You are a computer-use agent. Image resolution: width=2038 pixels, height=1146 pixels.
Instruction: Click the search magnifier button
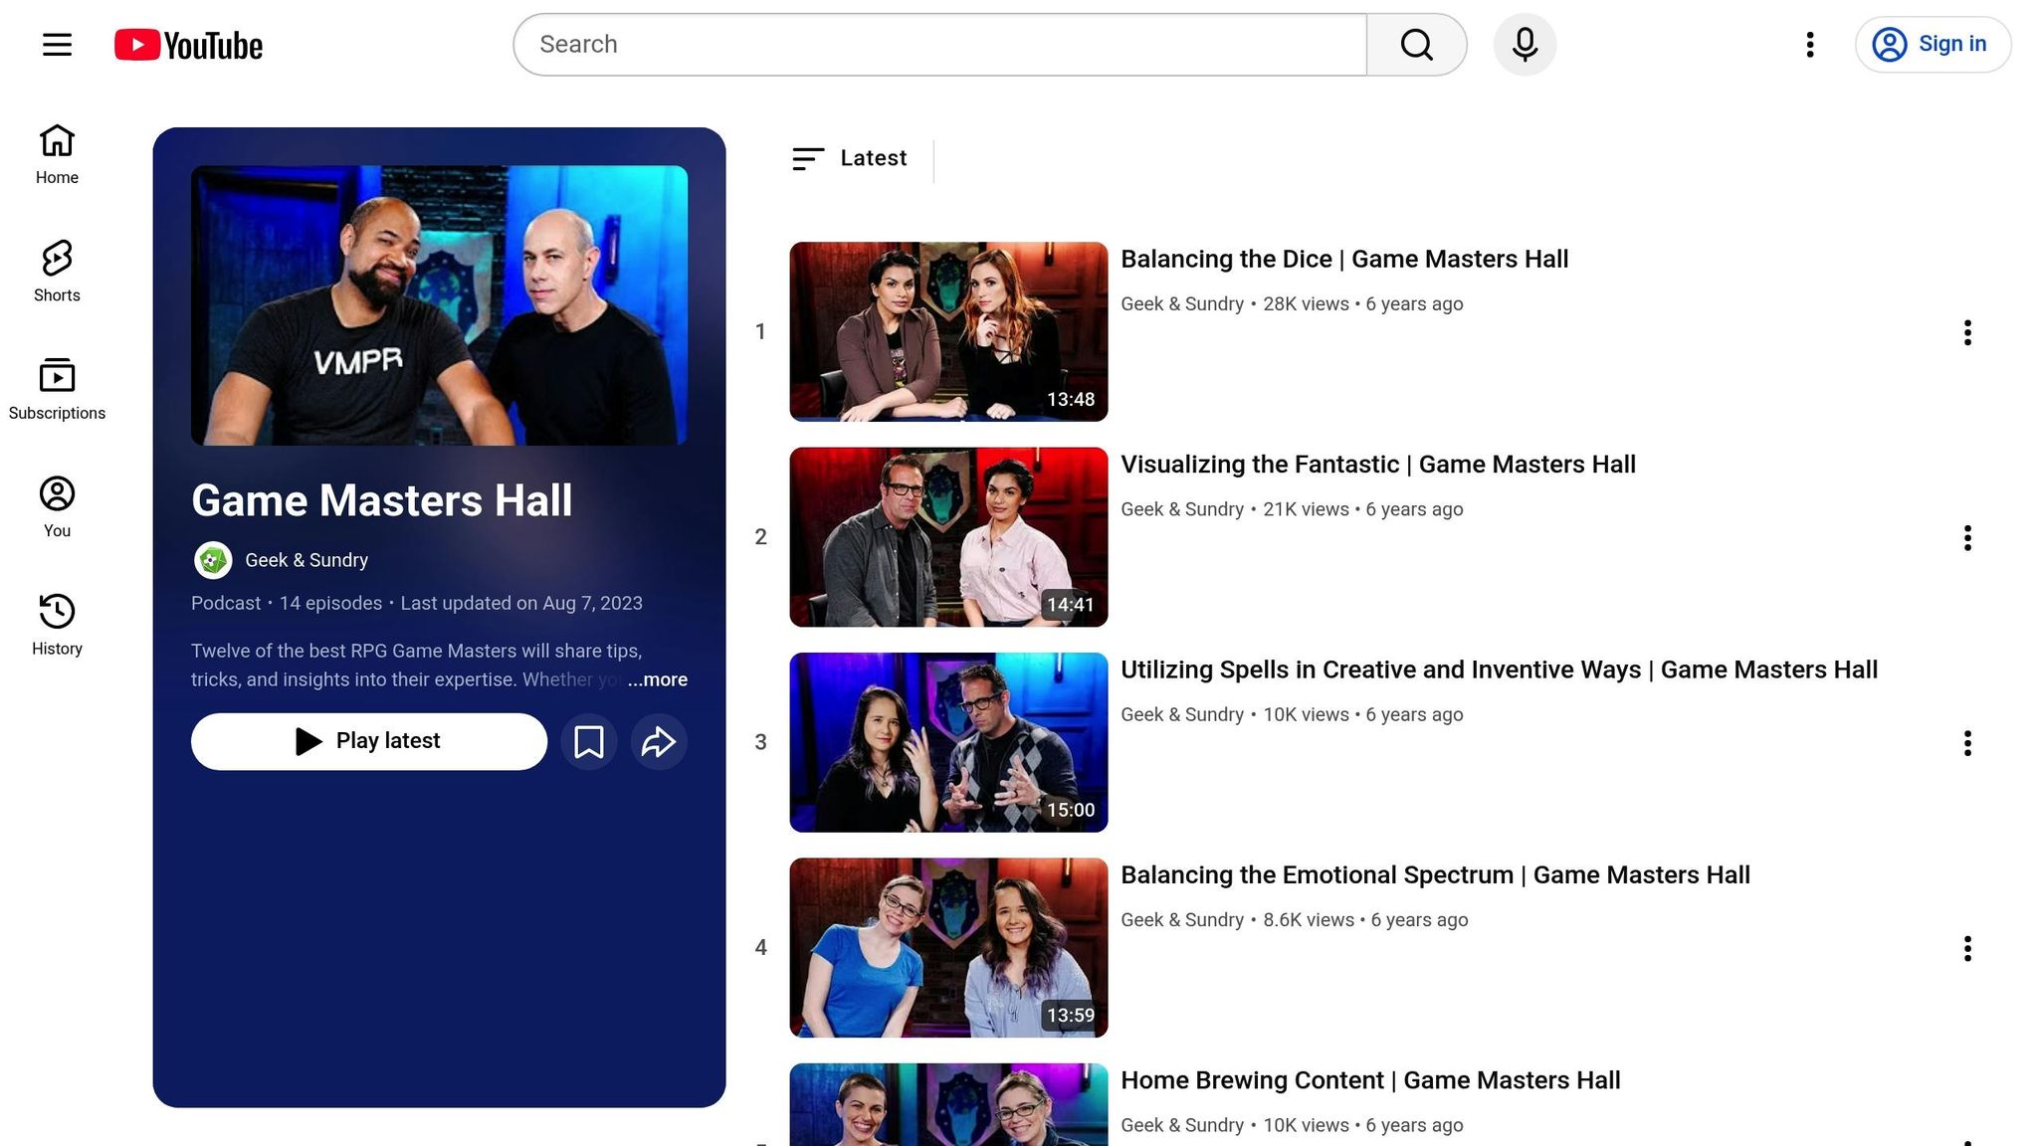pyautogui.click(x=1416, y=45)
